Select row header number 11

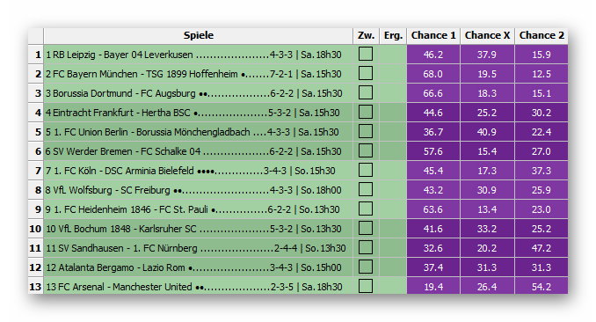pyautogui.click(x=36, y=248)
